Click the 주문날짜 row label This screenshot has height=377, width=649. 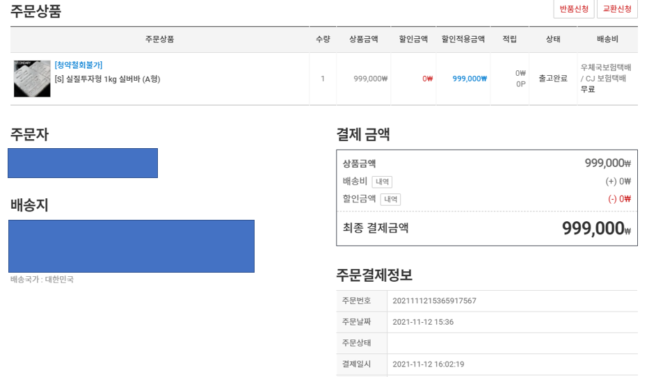356,322
